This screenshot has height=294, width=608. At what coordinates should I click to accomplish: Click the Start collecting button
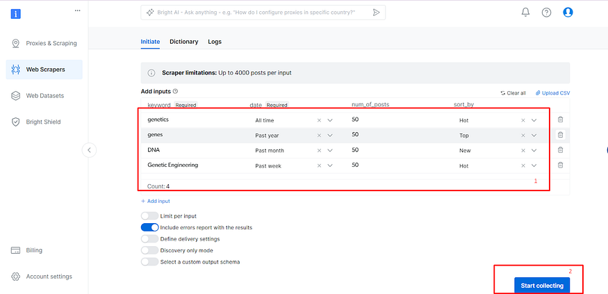(x=542, y=286)
